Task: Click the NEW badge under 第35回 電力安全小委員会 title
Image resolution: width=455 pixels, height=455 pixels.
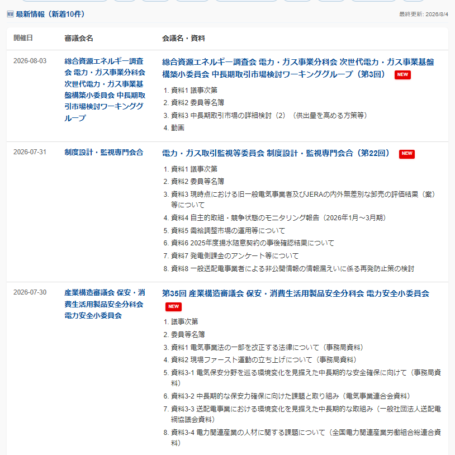Action: 173,306
